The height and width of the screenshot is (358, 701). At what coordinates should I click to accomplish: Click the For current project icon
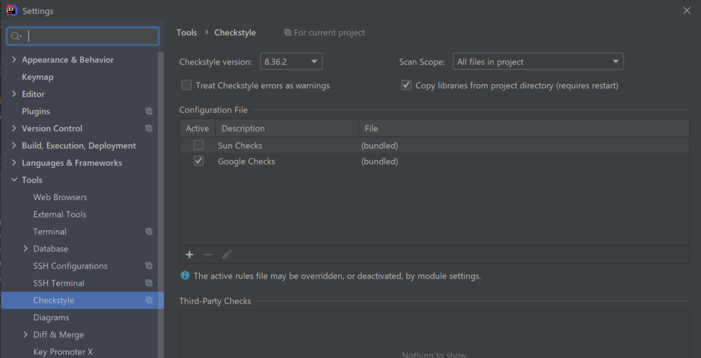(x=287, y=33)
